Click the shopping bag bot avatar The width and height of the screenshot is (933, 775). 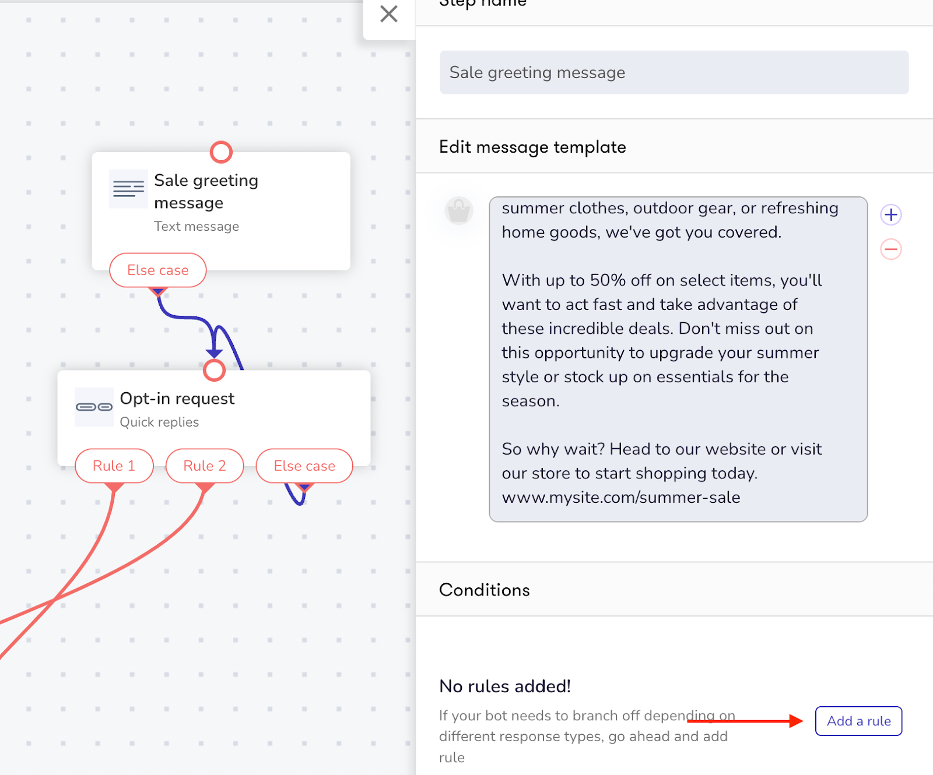point(459,211)
